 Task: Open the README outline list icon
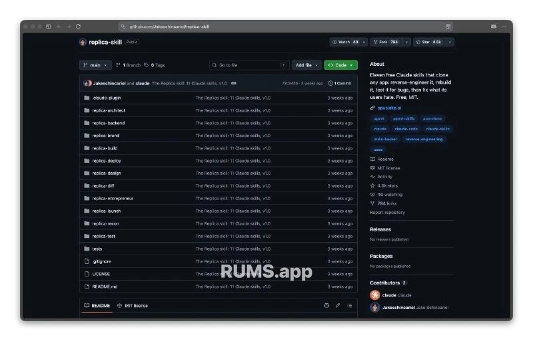(x=349, y=305)
